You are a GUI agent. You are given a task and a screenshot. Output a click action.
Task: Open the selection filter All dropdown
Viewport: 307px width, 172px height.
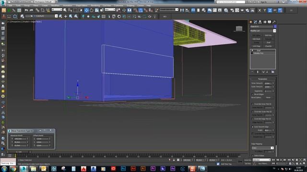[57, 10]
